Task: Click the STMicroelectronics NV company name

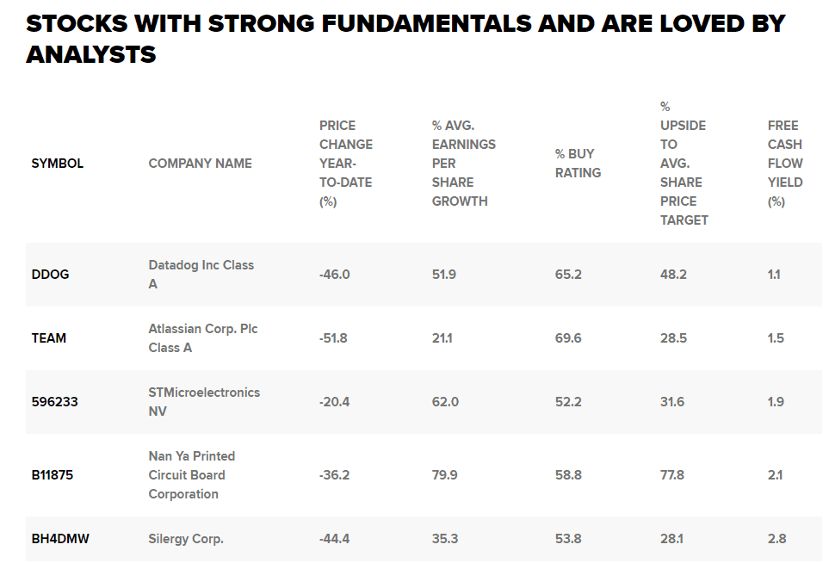Action: tap(204, 402)
